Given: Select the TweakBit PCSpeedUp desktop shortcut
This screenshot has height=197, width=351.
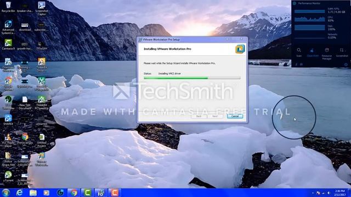Looking at the screenshot, I should [x=42, y=103].
